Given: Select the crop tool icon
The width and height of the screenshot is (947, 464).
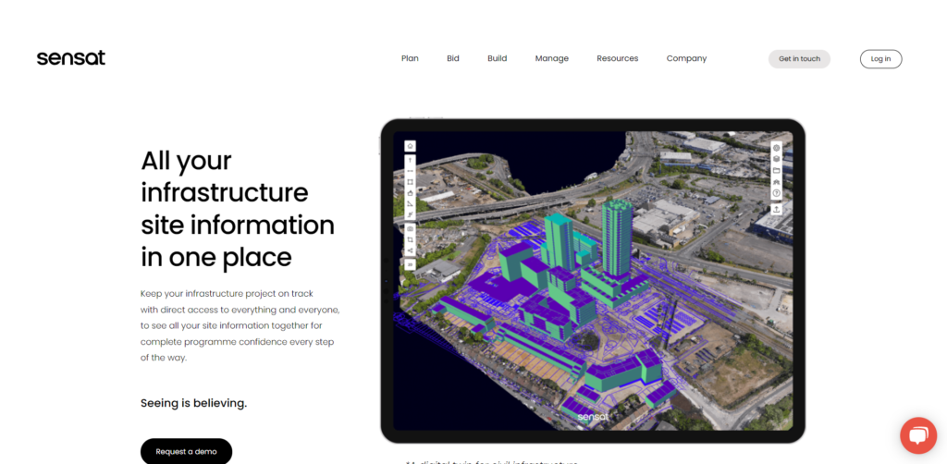Looking at the screenshot, I should [410, 240].
